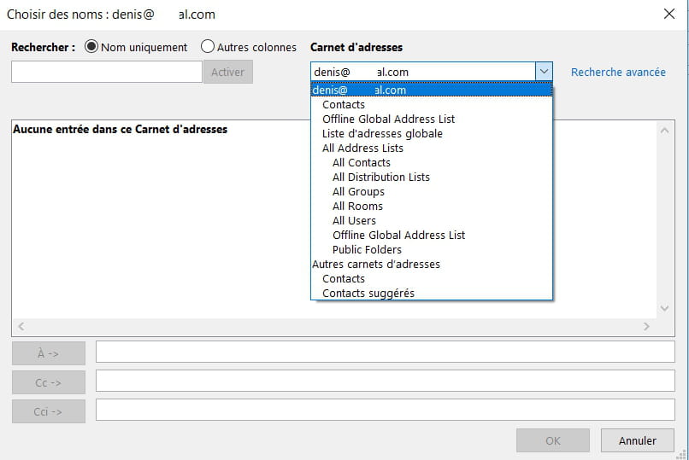Click the right arrow of horizontal scrollbar
Screen dimensions: 689x460
pos(646,327)
